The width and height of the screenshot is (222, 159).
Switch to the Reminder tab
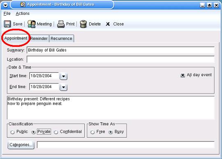[x=39, y=38]
